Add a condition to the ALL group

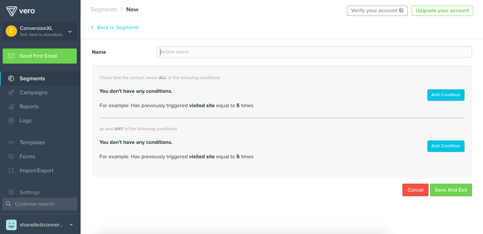pos(446,95)
